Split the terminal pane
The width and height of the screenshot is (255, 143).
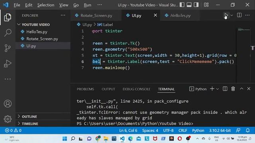pyautogui.click(x=225, y=89)
